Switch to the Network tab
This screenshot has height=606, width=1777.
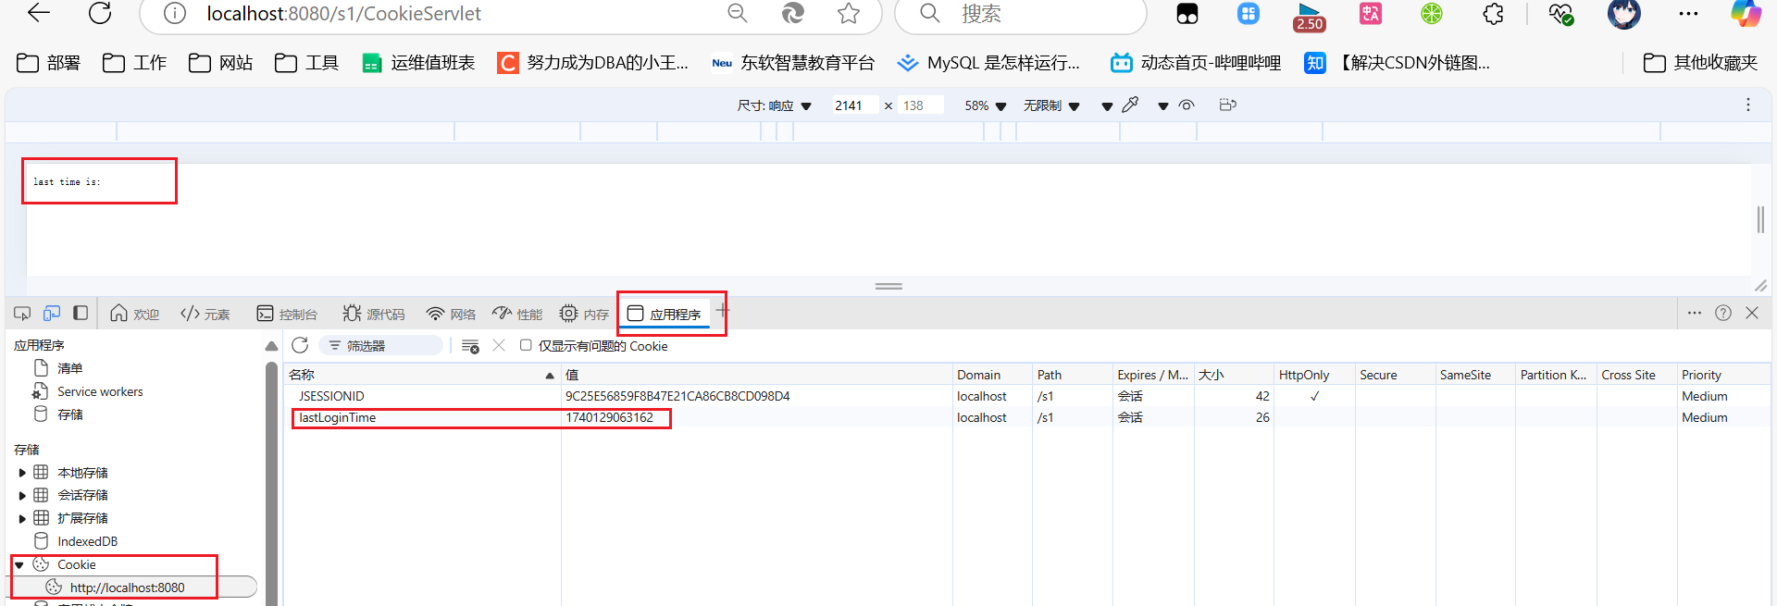[451, 314]
